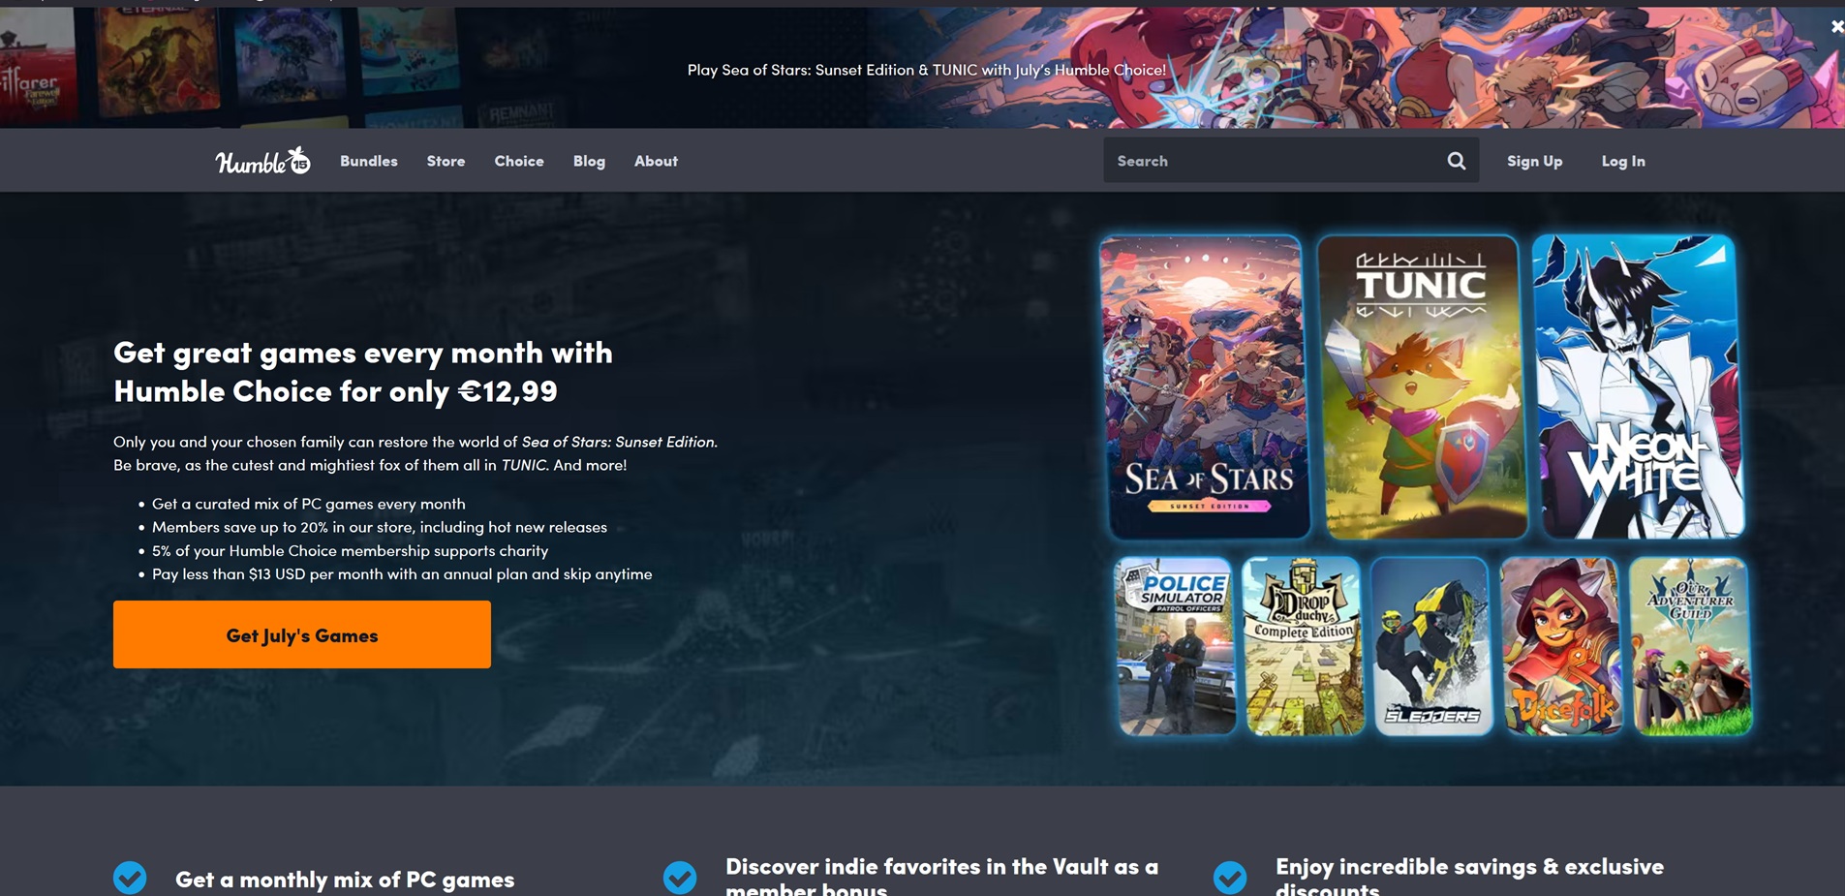Open the Store menu item

pyautogui.click(x=446, y=161)
